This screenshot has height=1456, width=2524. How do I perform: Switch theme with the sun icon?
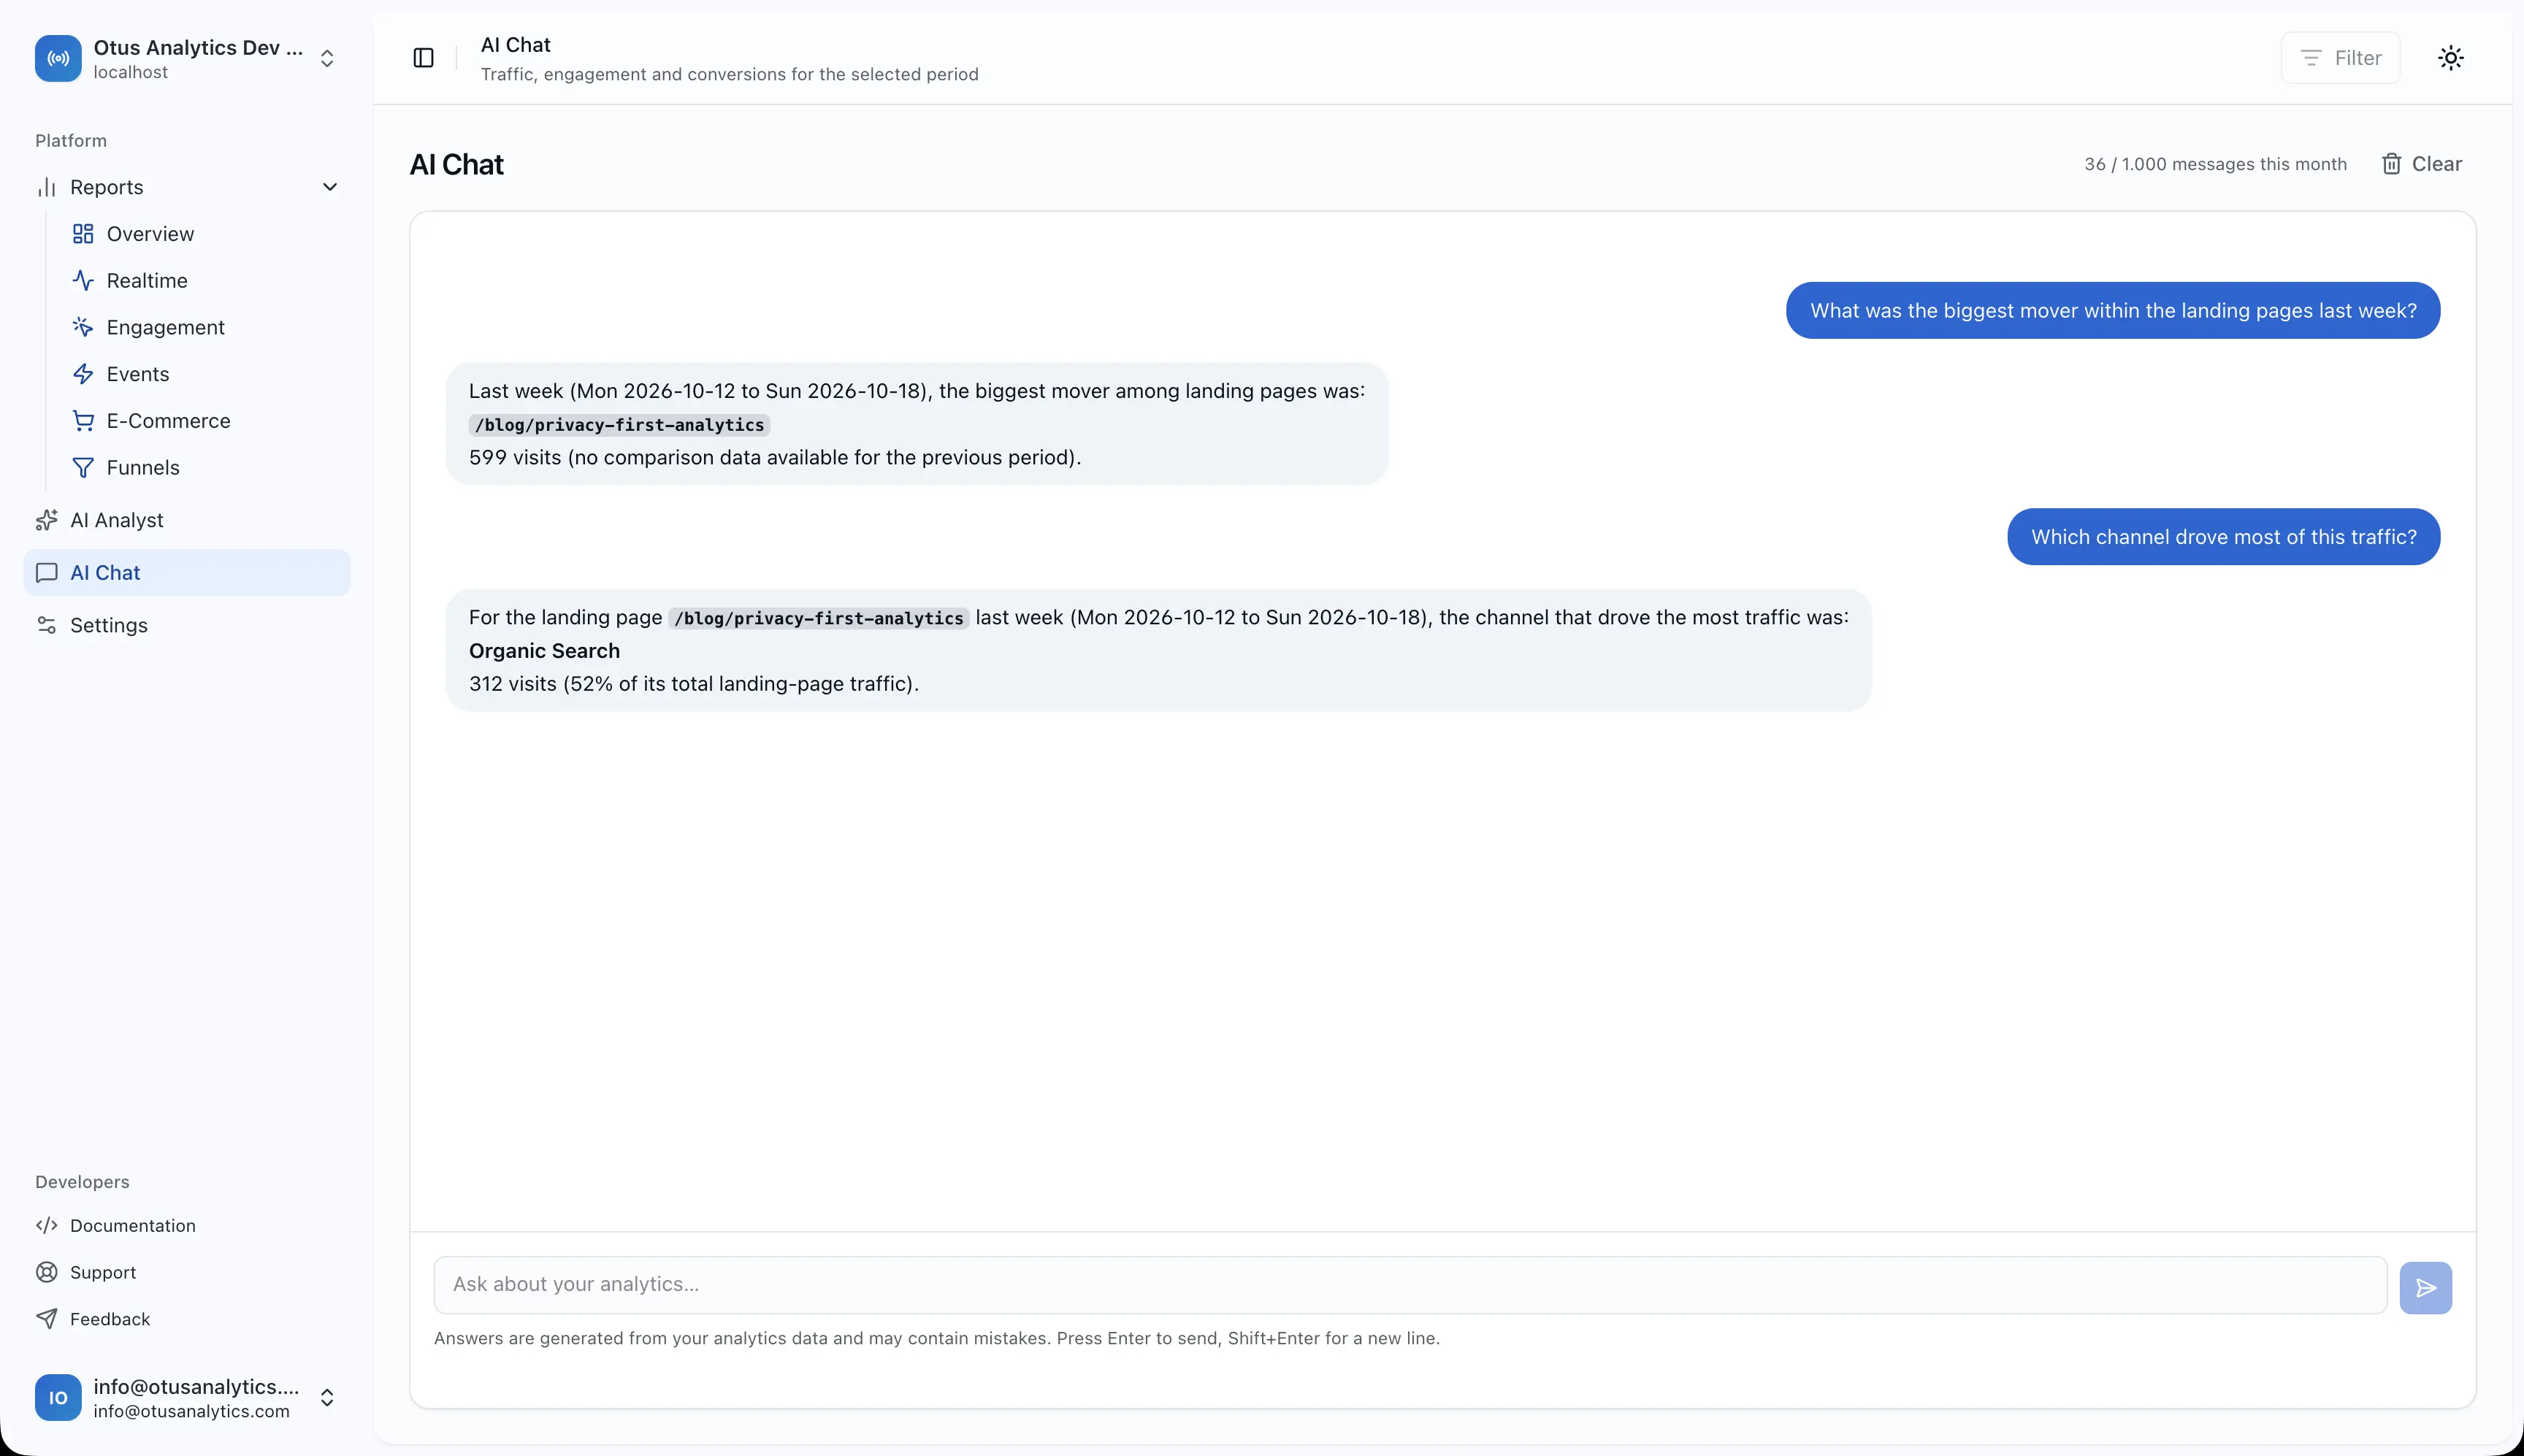tap(2450, 58)
